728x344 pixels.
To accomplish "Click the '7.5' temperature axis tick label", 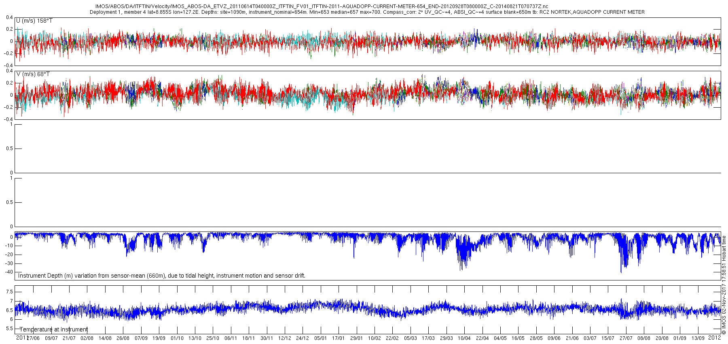I will click(x=9, y=292).
